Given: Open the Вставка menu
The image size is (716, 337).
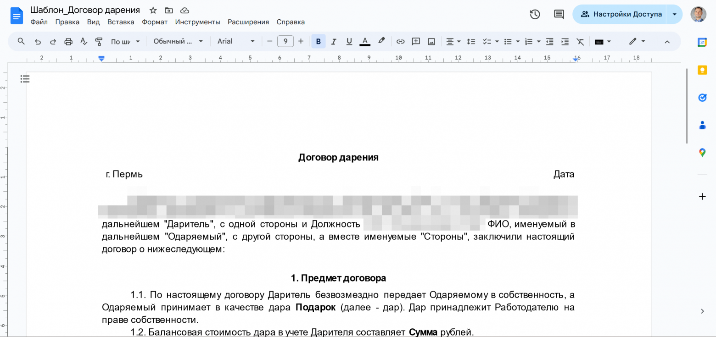Looking at the screenshot, I should pyautogui.click(x=121, y=22).
